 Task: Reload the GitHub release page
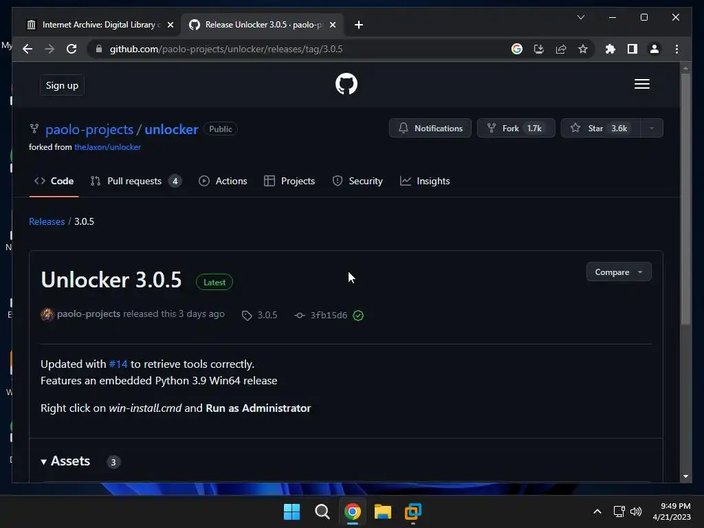[71, 49]
